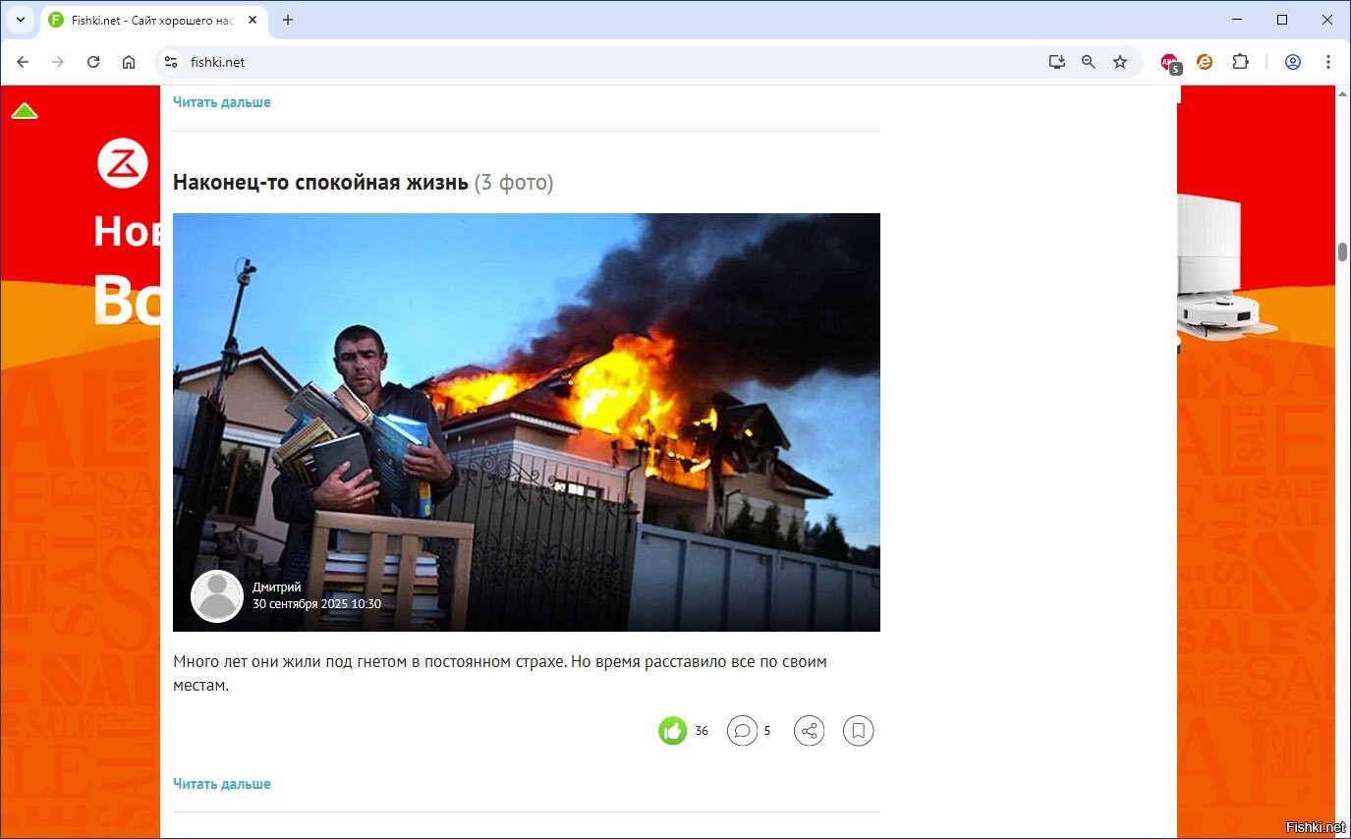
Task: Open a new tab with plus button
Action: 288,20
